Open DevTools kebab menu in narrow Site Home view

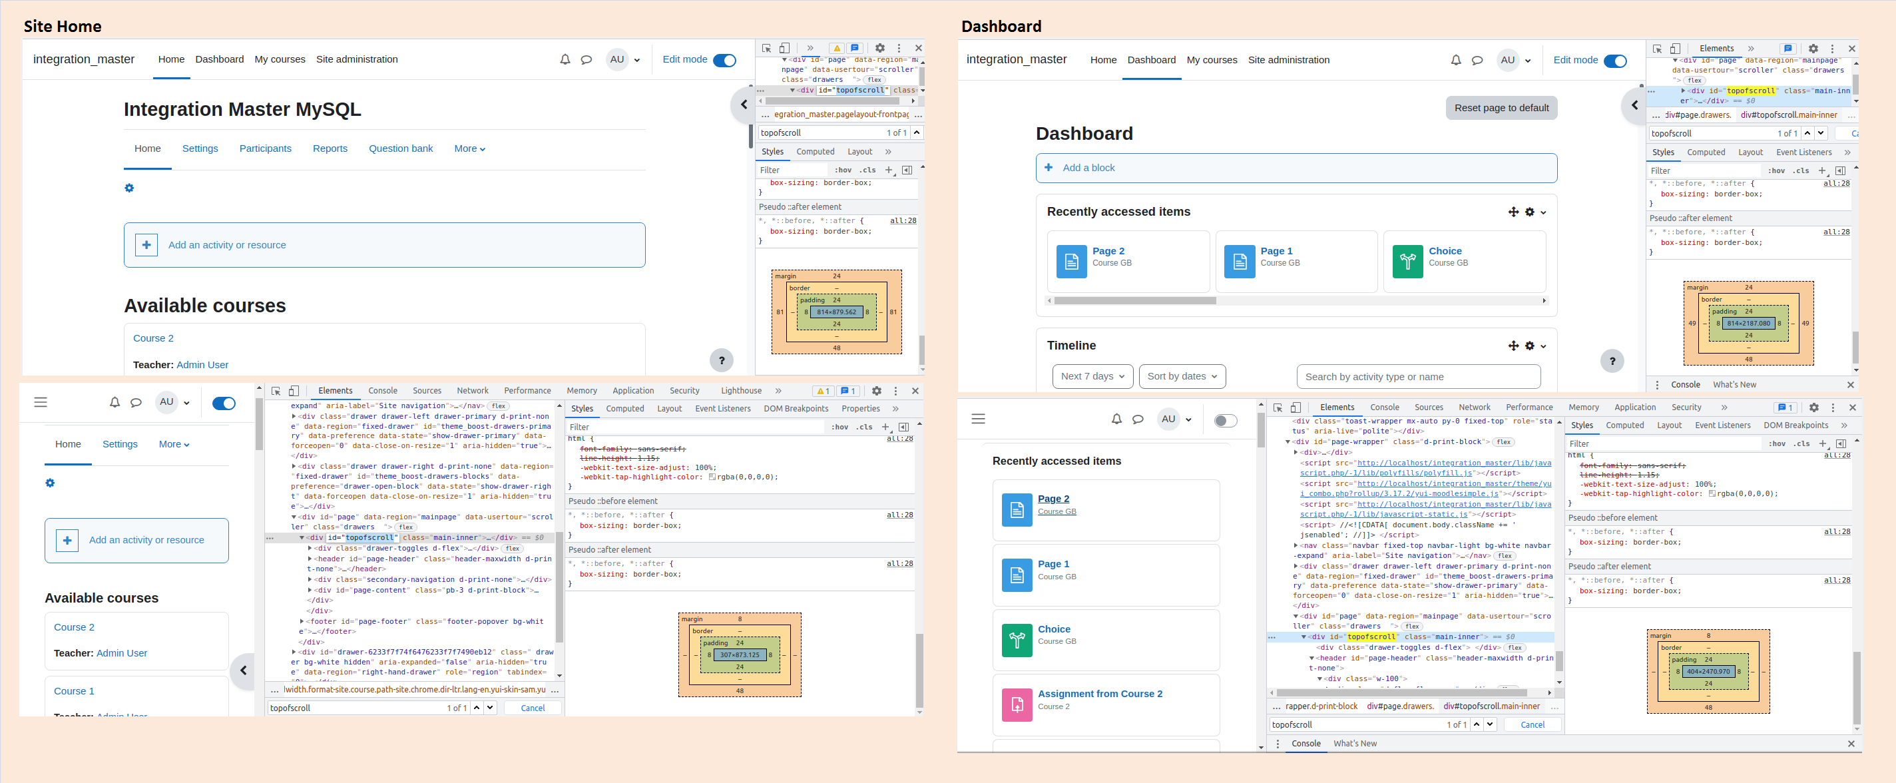[x=895, y=391]
